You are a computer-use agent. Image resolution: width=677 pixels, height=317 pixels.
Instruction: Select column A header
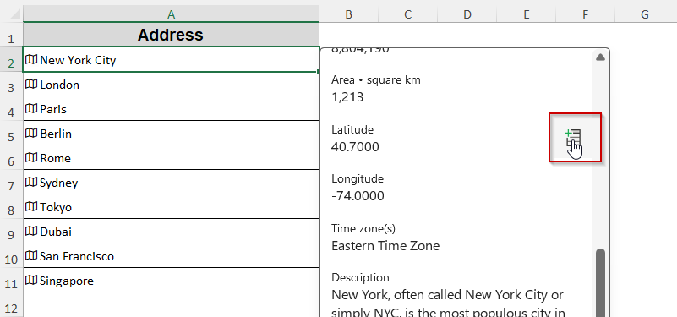tap(171, 14)
